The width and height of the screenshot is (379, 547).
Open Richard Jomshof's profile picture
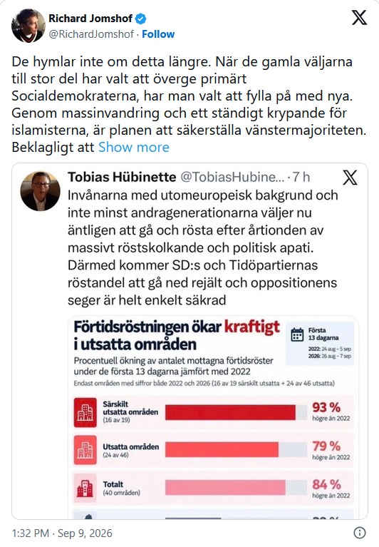(28, 26)
